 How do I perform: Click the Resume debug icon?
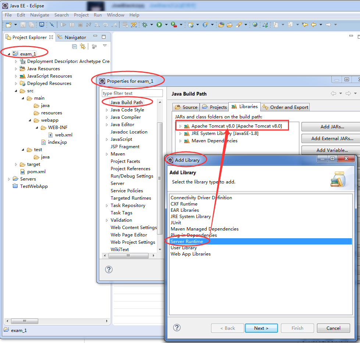(63, 25)
